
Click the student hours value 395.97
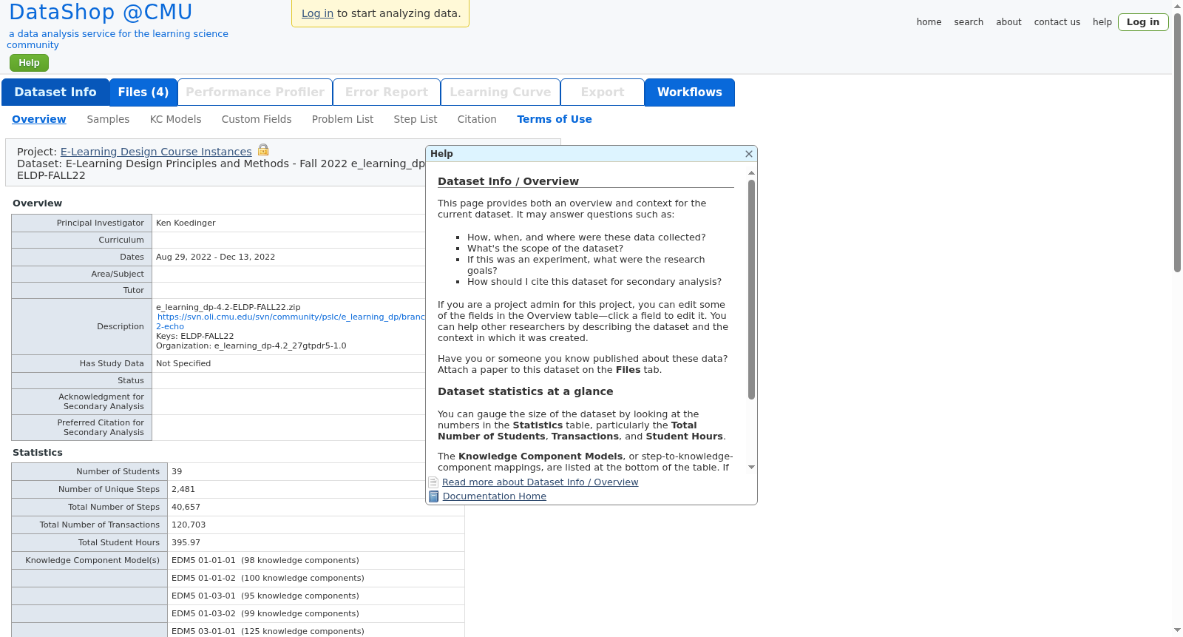186,542
